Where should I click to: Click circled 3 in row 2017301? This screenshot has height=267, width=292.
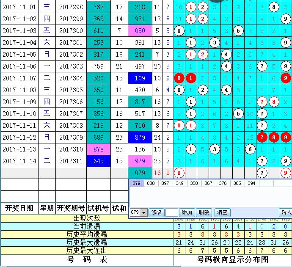click(x=215, y=42)
